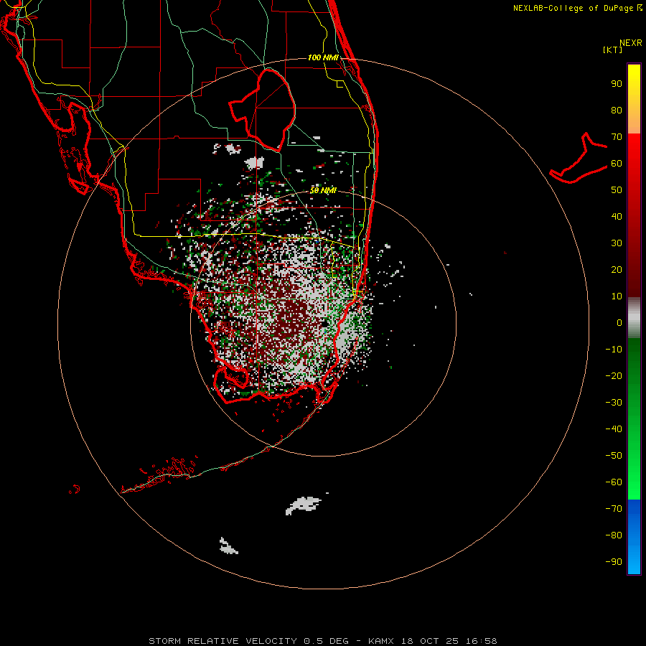Click the 20 value on the velocity scale
This screenshot has height=646, width=646.
(617, 270)
